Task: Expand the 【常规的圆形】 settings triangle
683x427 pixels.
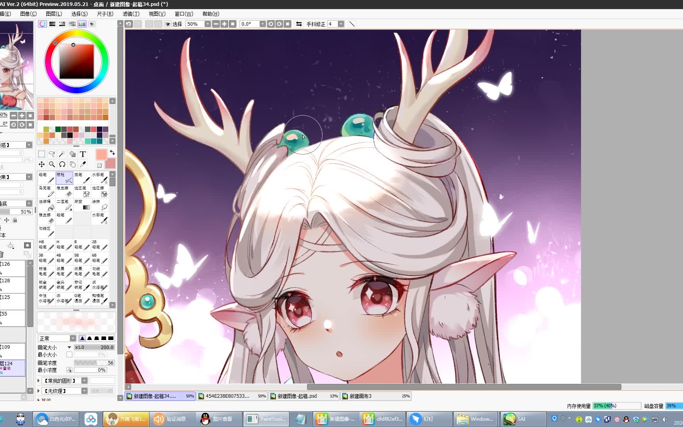Action: pyautogui.click(x=39, y=381)
